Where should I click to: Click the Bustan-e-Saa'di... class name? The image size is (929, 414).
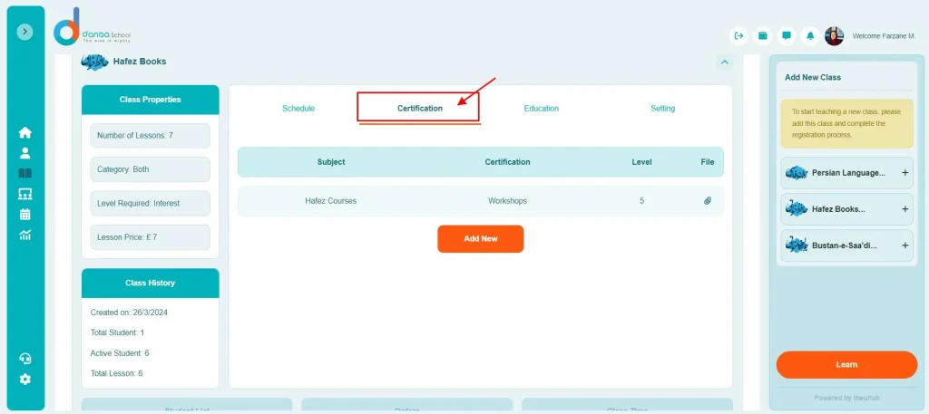pyautogui.click(x=845, y=246)
